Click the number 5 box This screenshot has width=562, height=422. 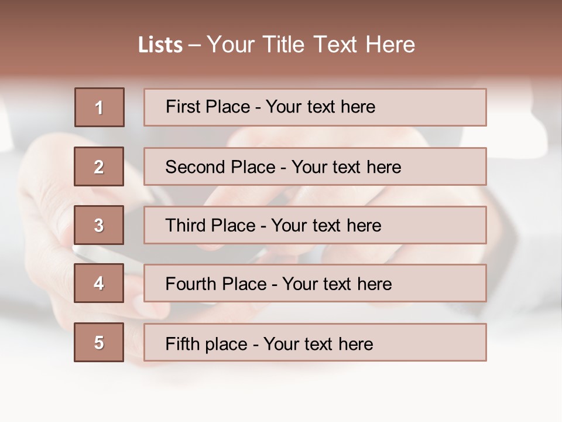[x=99, y=342]
